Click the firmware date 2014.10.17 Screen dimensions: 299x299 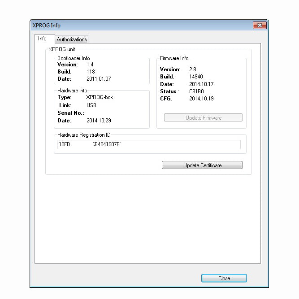pos(201,84)
